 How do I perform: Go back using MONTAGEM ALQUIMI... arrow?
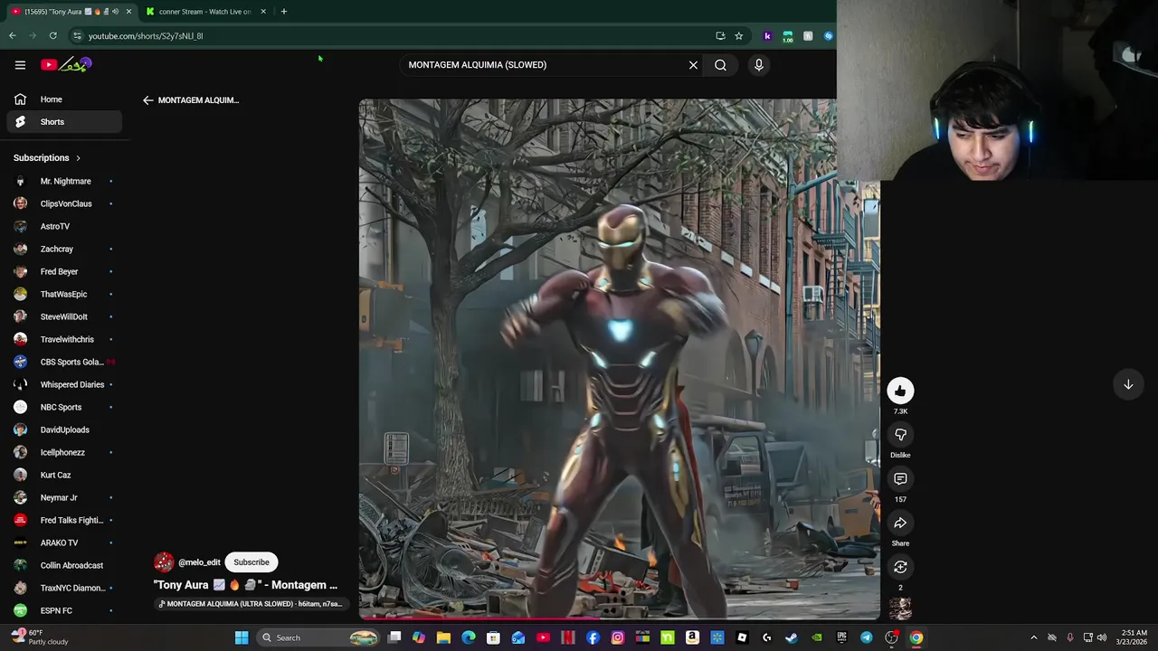pyautogui.click(x=148, y=100)
